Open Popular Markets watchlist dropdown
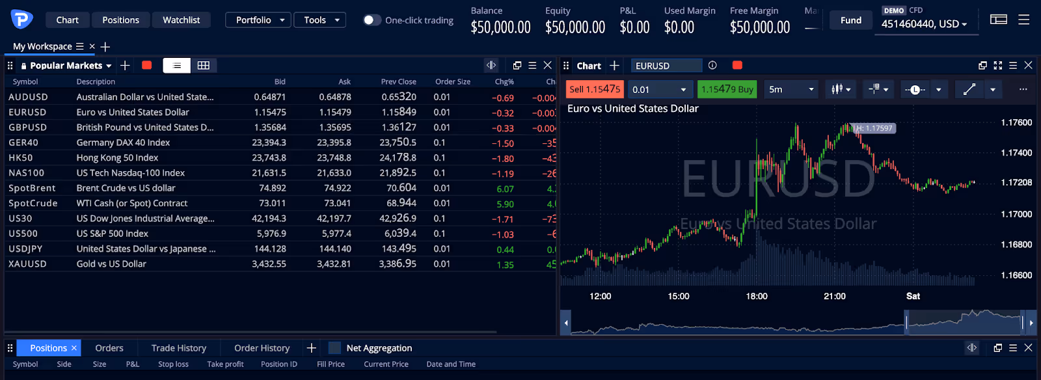This screenshot has height=380, width=1041. click(x=109, y=66)
